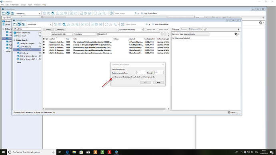This screenshot has height=155, width=276.
Task: Sort by the Year column header
Action: pos(68,39)
